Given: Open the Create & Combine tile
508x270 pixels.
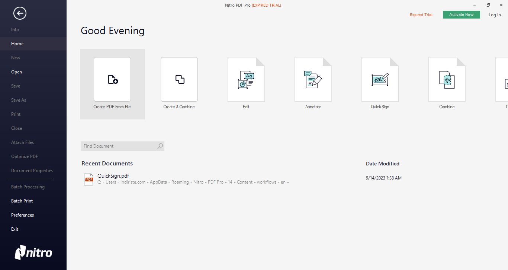Looking at the screenshot, I should (179, 83).
